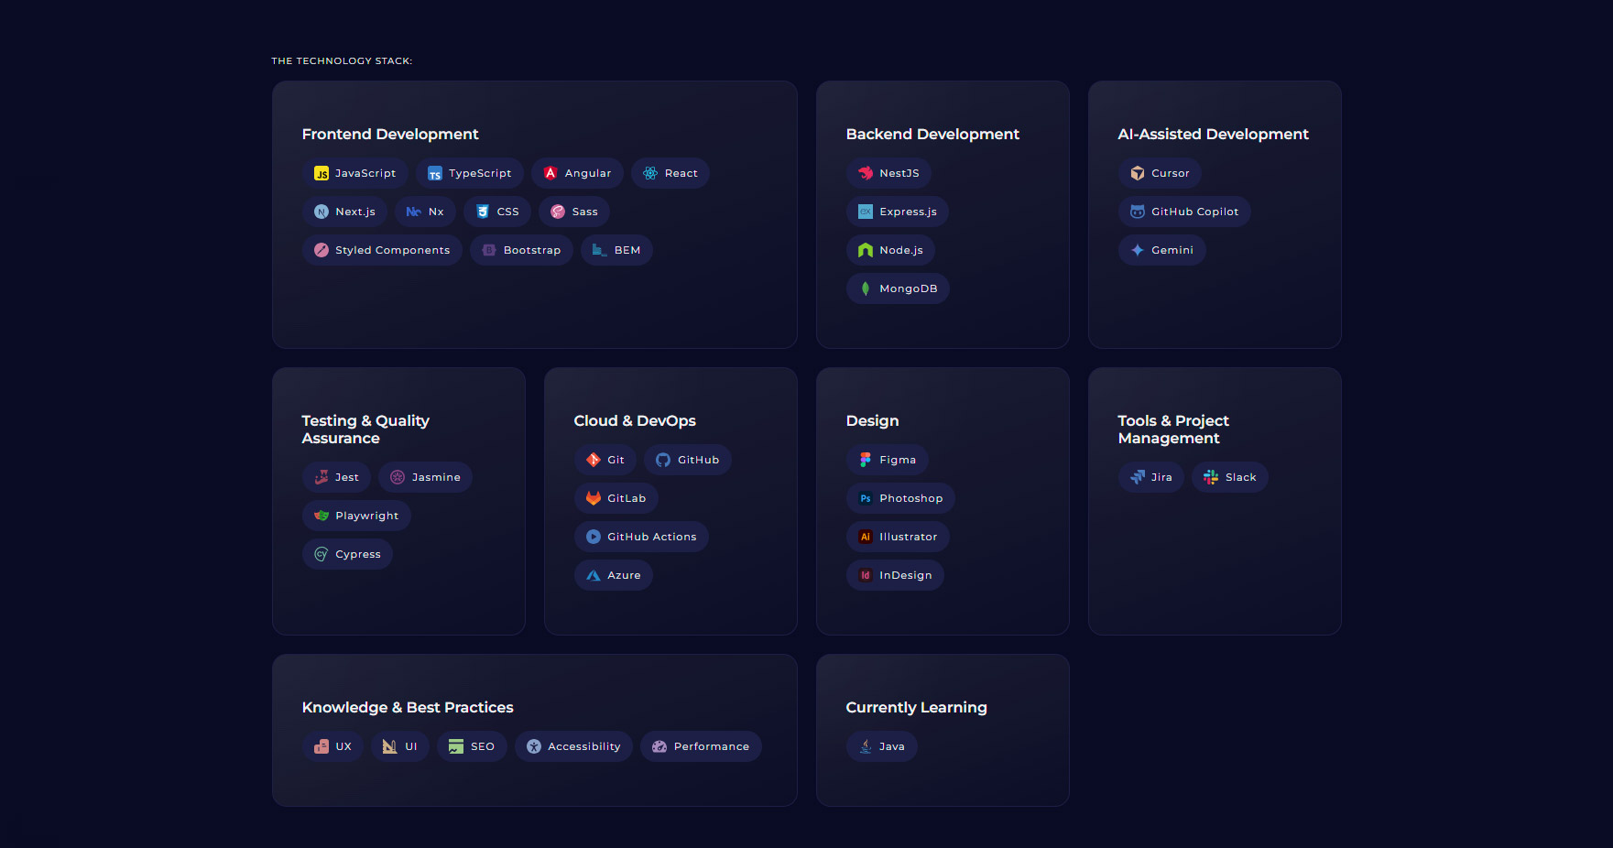Screen dimensions: 1613x848
Task: Click the Gemini sparkle icon
Action: click(1138, 250)
